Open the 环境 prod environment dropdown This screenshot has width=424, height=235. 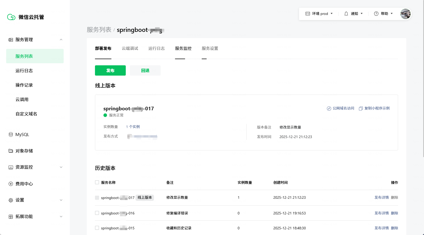(x=319, y=14)
